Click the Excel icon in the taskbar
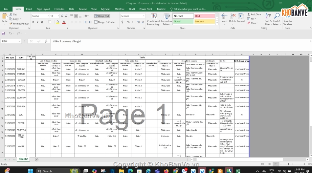Screen dimensions: 312x173 [238, 171]
